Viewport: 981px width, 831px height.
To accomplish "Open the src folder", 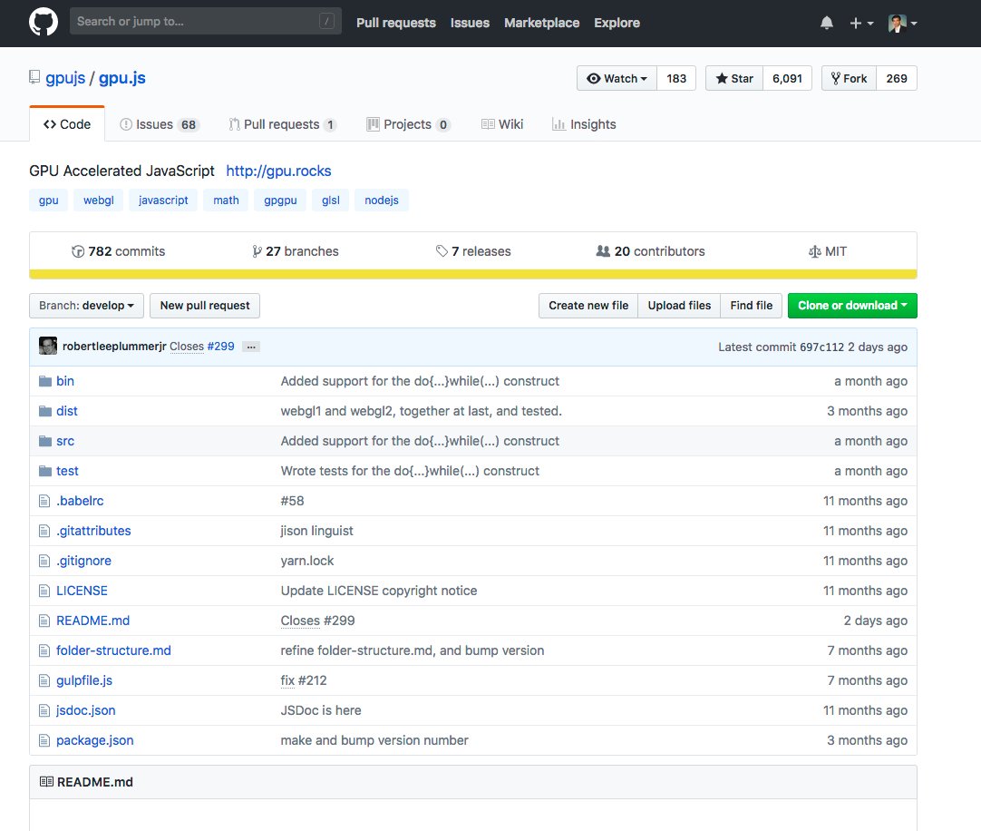I will (x=65, y=442).
